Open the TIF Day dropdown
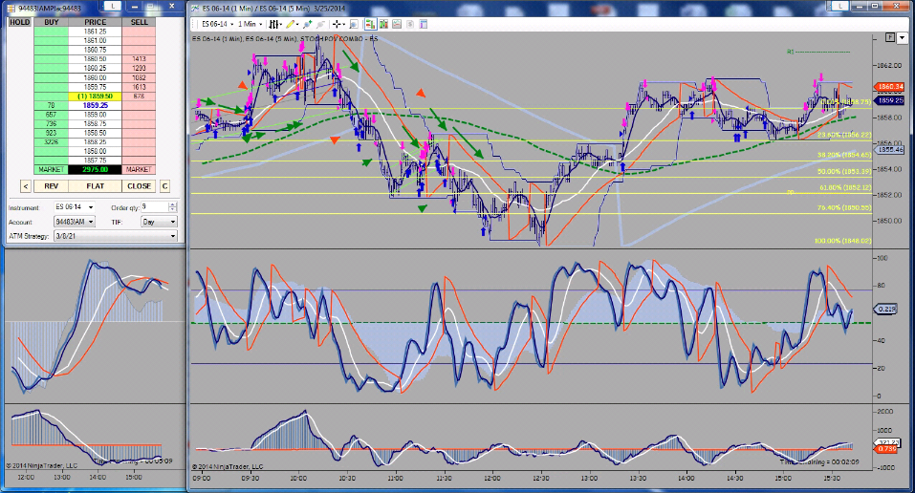Screen dimensions: 915x493 coord(159,222)
